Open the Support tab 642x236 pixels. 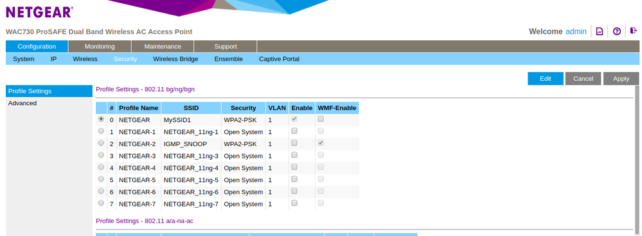tap(226, 47)
